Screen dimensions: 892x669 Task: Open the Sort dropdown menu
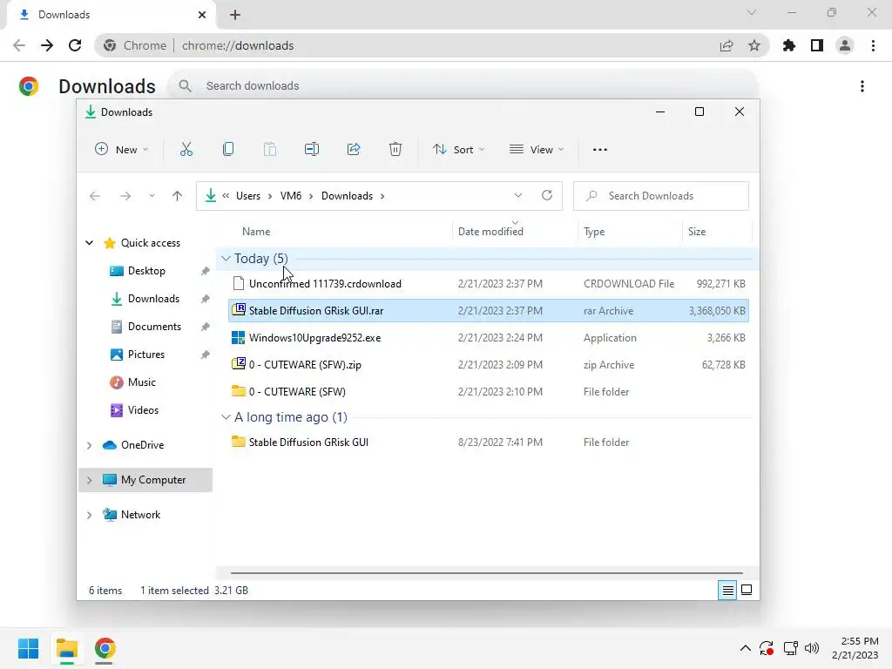458,149
